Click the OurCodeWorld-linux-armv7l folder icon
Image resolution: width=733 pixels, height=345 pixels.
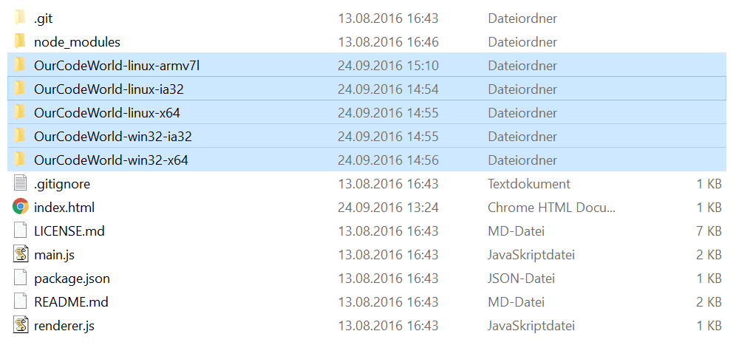[x=20, y=66]
